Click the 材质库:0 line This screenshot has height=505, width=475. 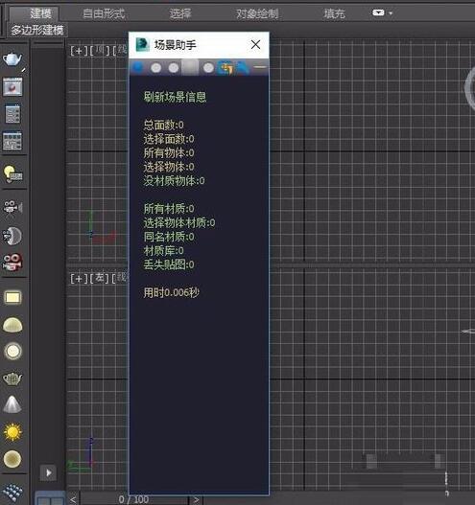(x=163, y=250)
